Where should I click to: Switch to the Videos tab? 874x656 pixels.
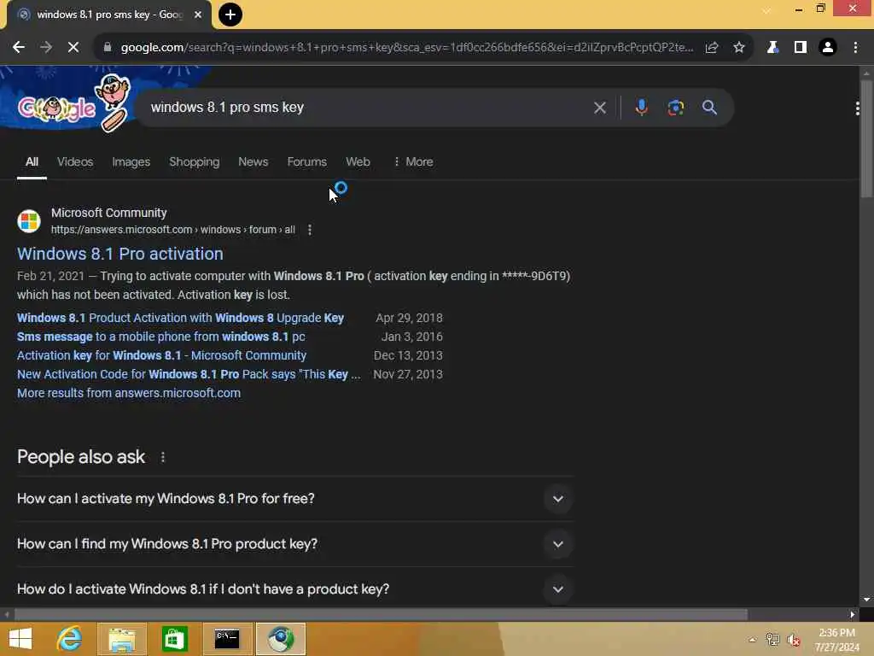coord(75,161)
